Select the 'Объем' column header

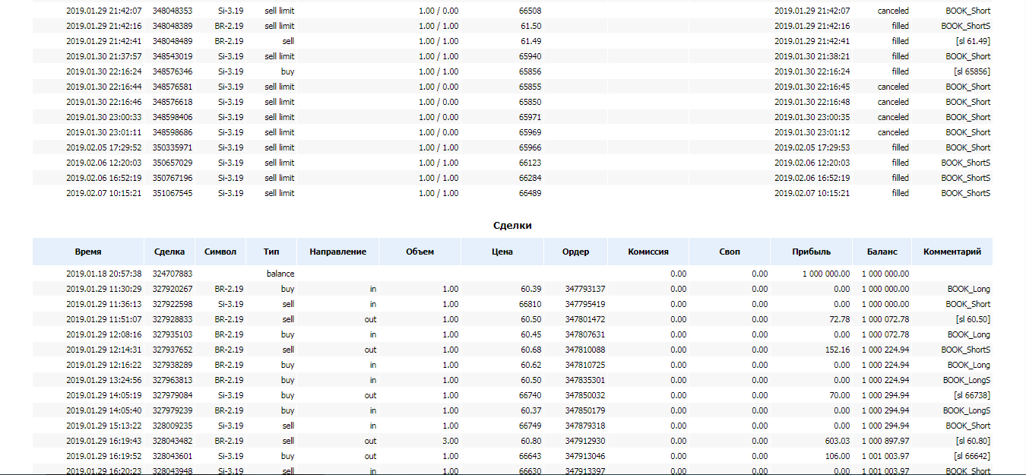(x=420, y=252)
